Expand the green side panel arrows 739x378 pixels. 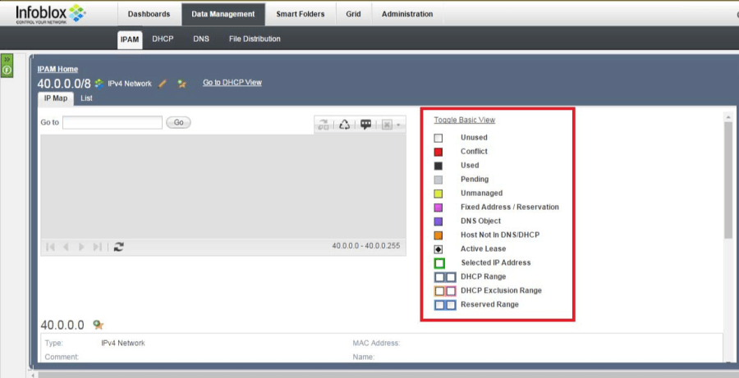click(x=7, y=59)
